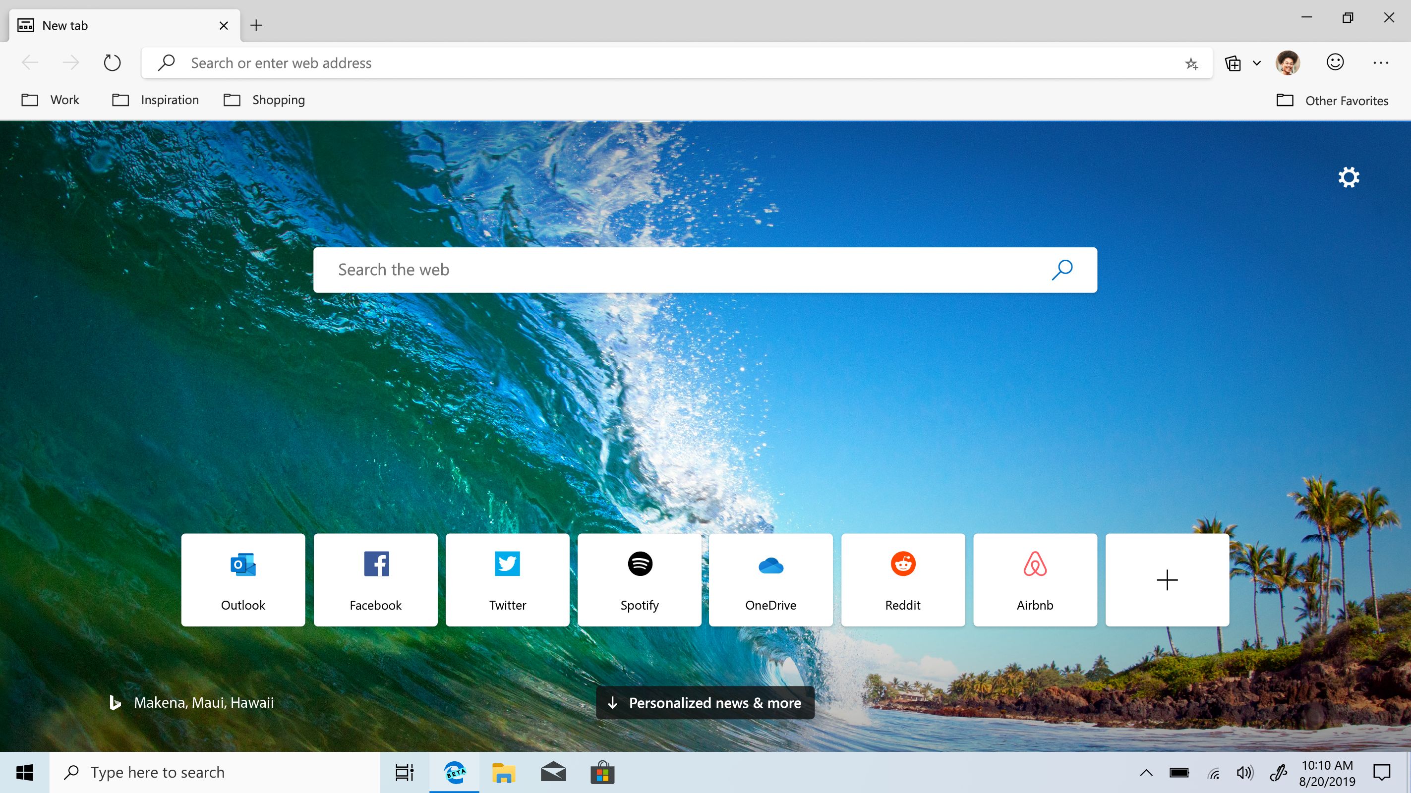The height and width of the screenshot is (793, 1411).
Task: Click Search the web input field
Action: [705, 269]
